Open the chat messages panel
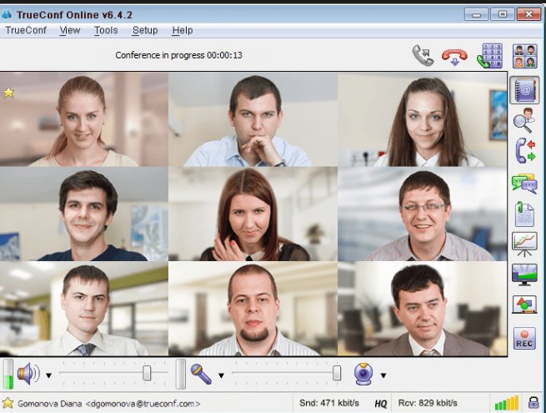546x413 pixels. [524, 183]
